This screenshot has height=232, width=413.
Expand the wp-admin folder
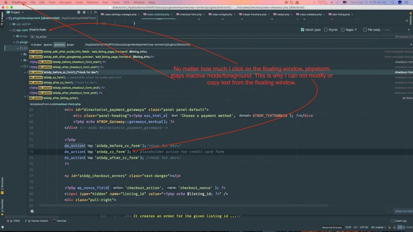10,24
